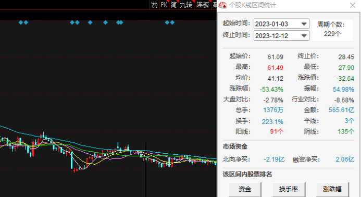Show ranking by 涨跌幅
This screenshot has width=361, height=197.
(x=332, y=189)
